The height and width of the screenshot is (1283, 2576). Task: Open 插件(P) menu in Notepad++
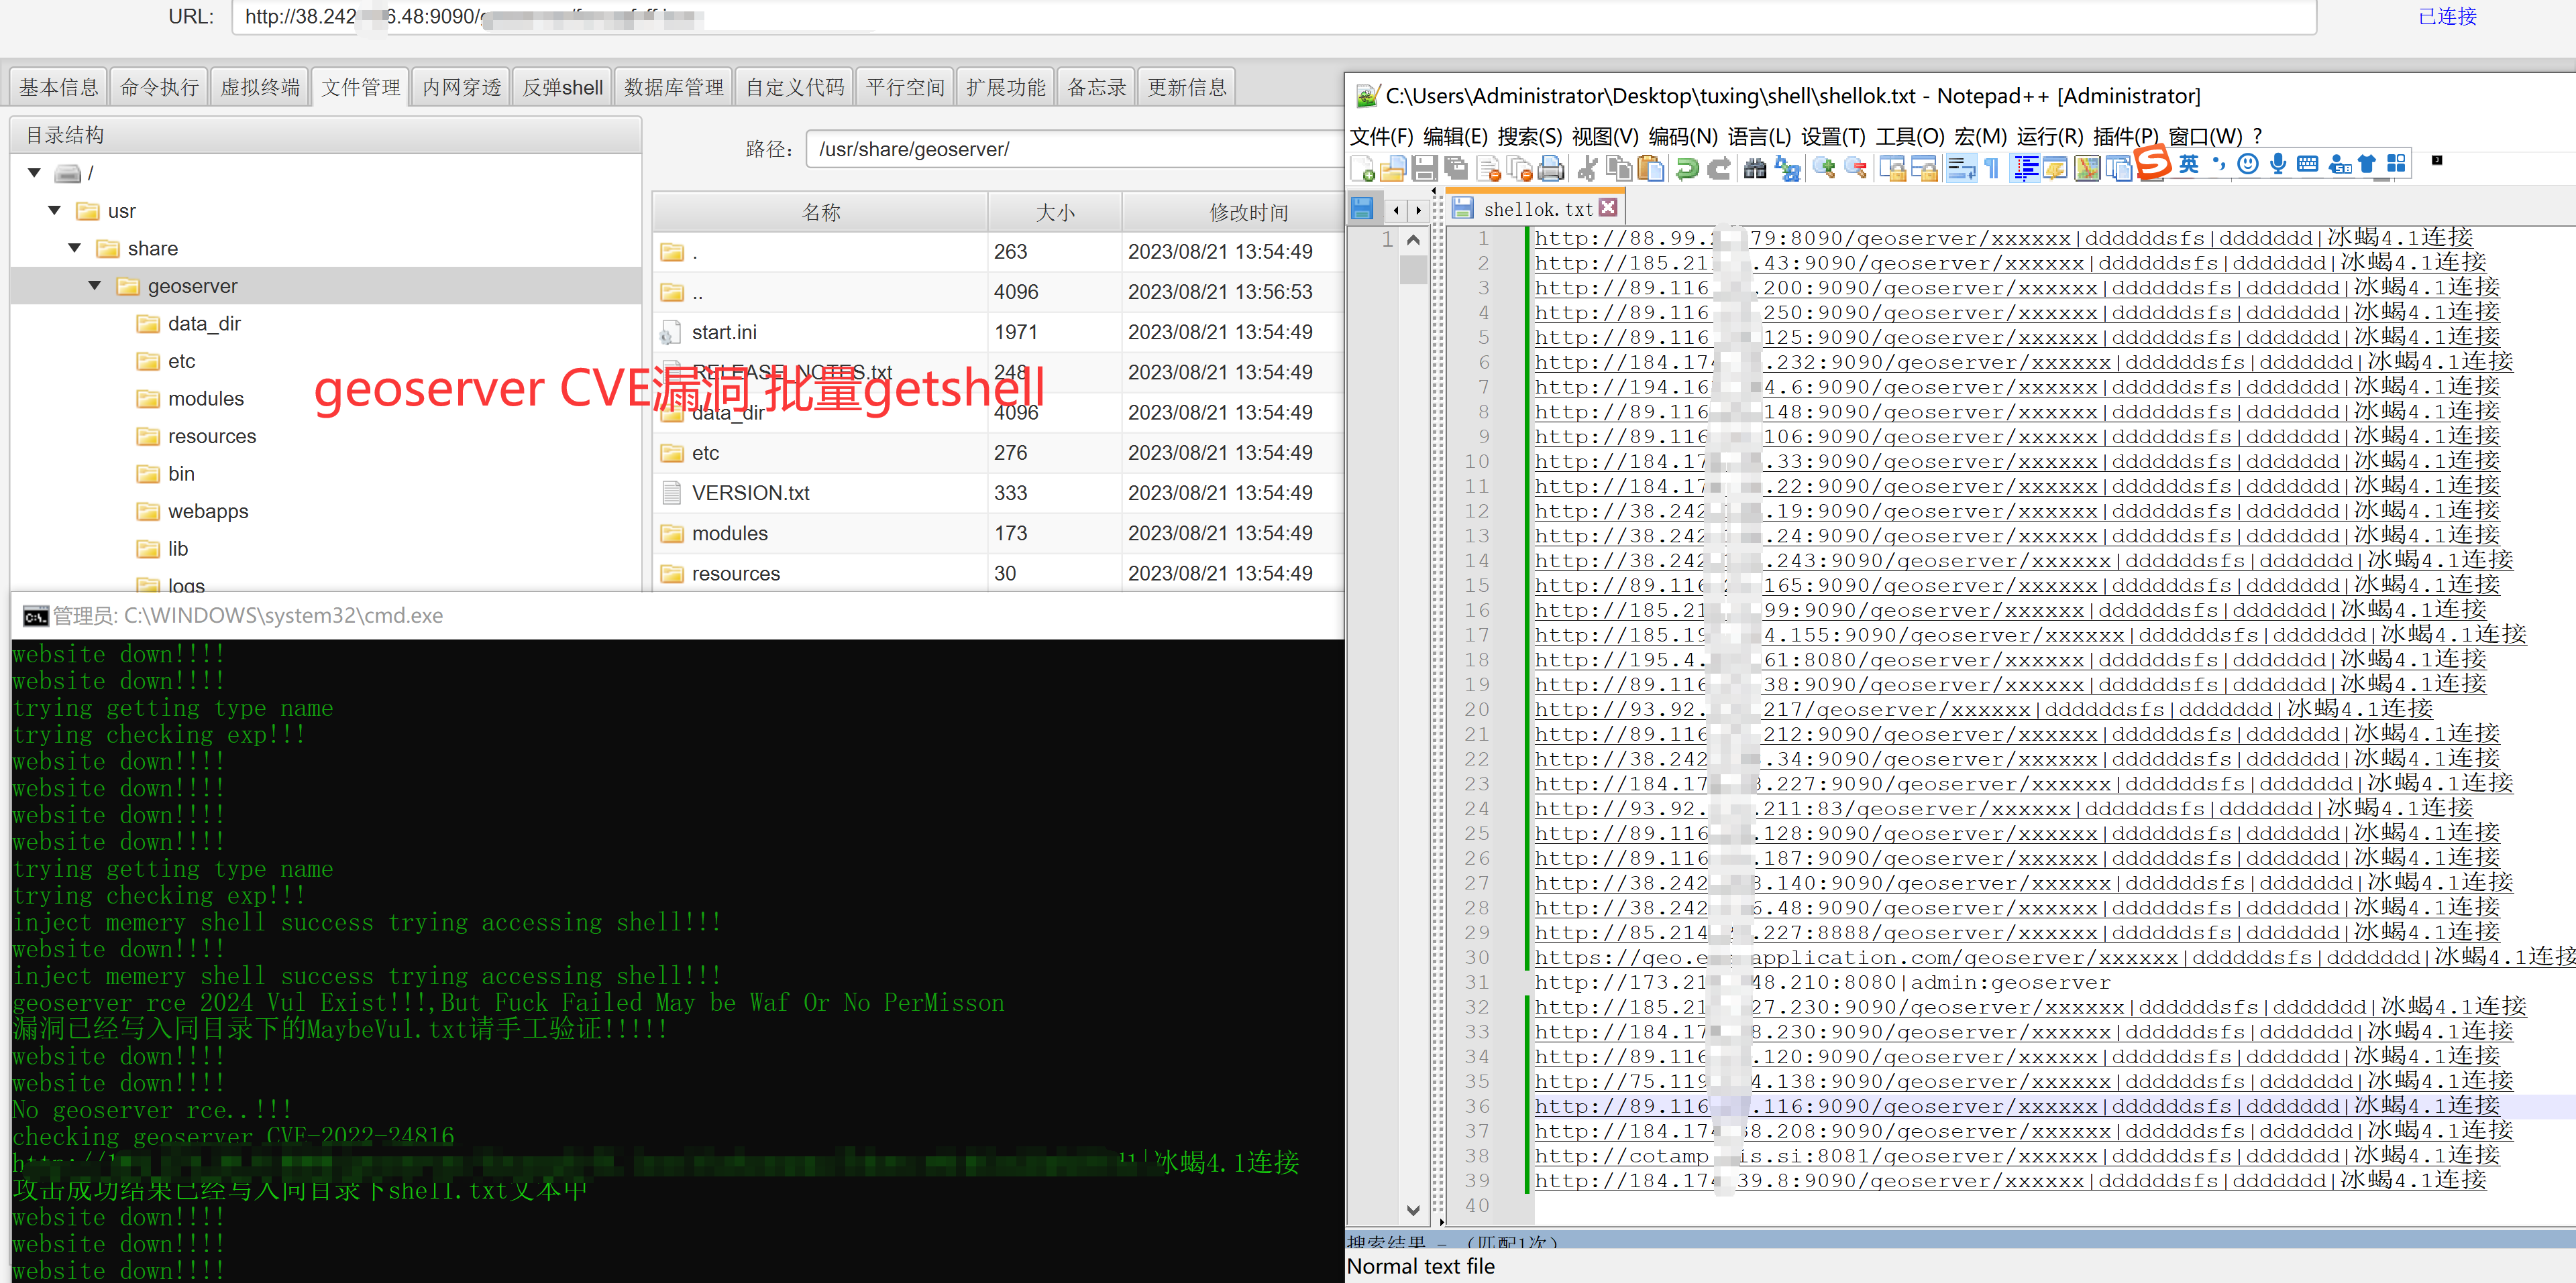coord(2126,136)
